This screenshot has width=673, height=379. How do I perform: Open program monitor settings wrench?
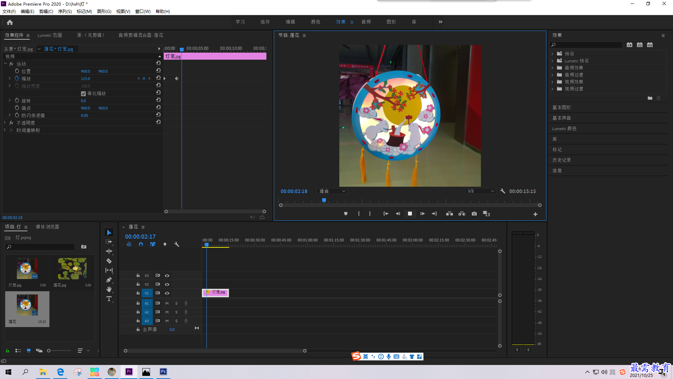point(503,191)
